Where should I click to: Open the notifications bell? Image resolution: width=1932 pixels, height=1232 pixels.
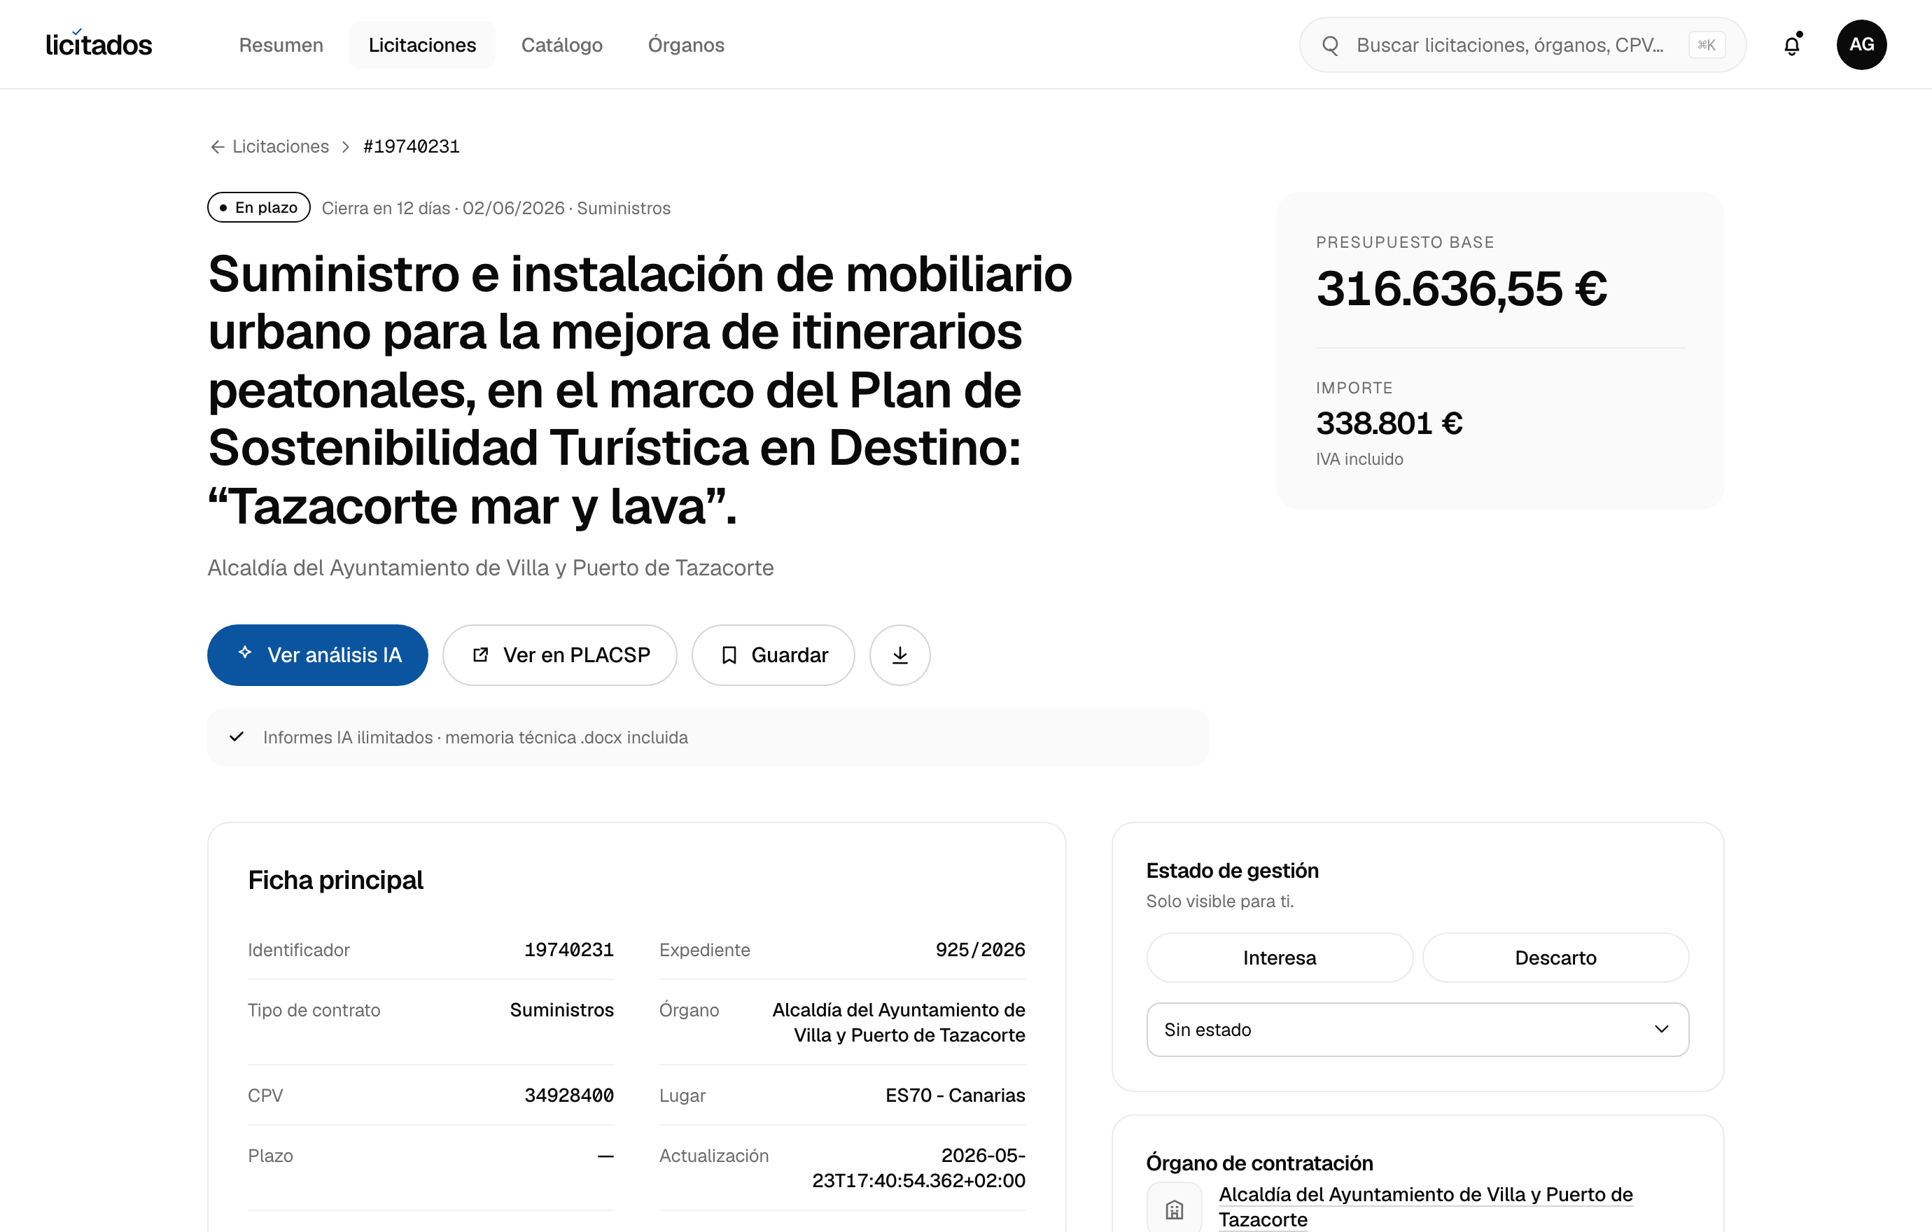[x=1791, y=45]
